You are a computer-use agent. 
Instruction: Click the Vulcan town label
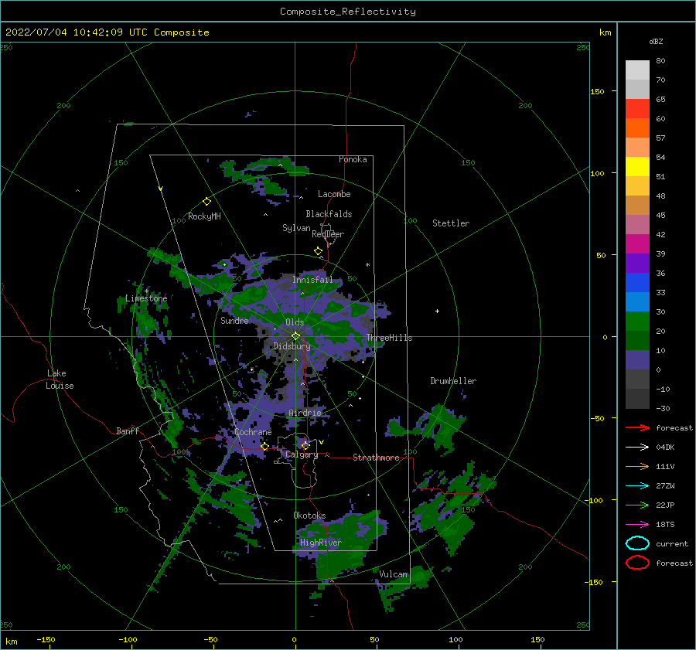click(394, 574)
